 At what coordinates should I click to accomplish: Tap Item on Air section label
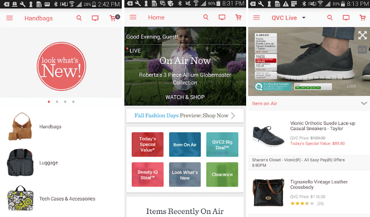pos(264,104)
